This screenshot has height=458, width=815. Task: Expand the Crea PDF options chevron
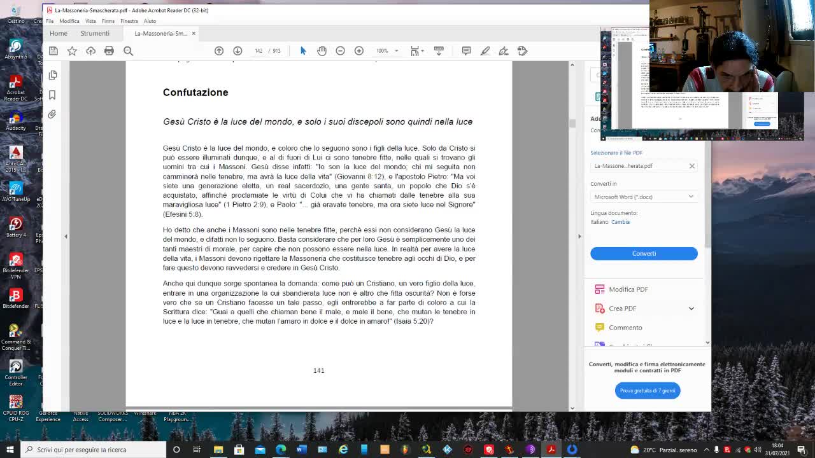pyautogui.click(x=691, y=309)
